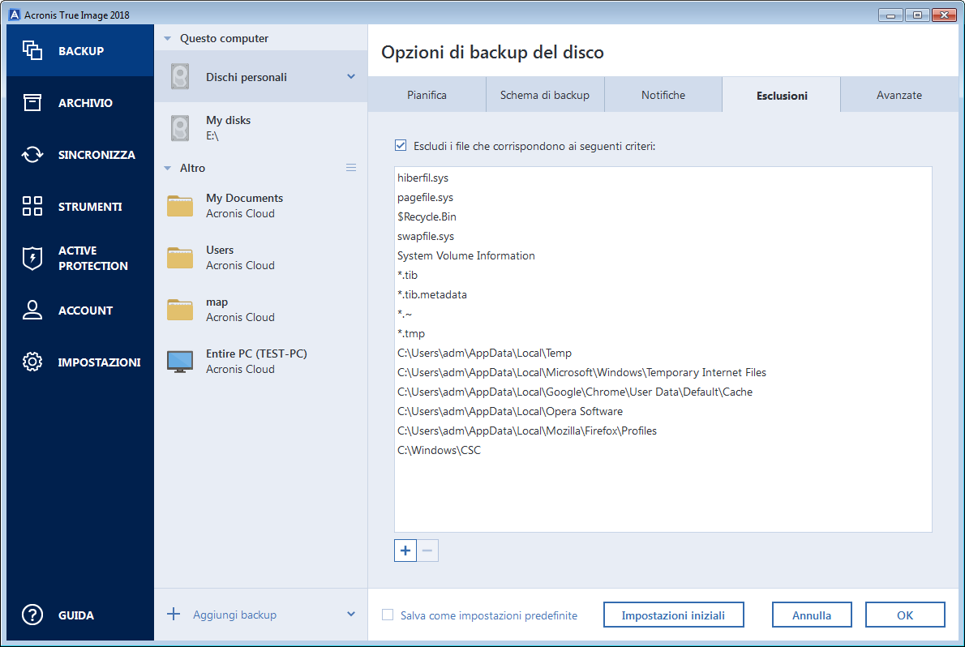Click the Annulla button

(x=812, y=615)
